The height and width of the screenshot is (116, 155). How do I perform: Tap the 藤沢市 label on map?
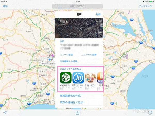47,100
